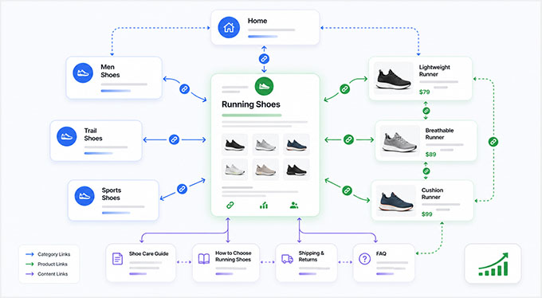Viewport: 542px width, 298px height.
Task: Click link icon between Lightweight and Breathable Runner
Action: (426, 111)
